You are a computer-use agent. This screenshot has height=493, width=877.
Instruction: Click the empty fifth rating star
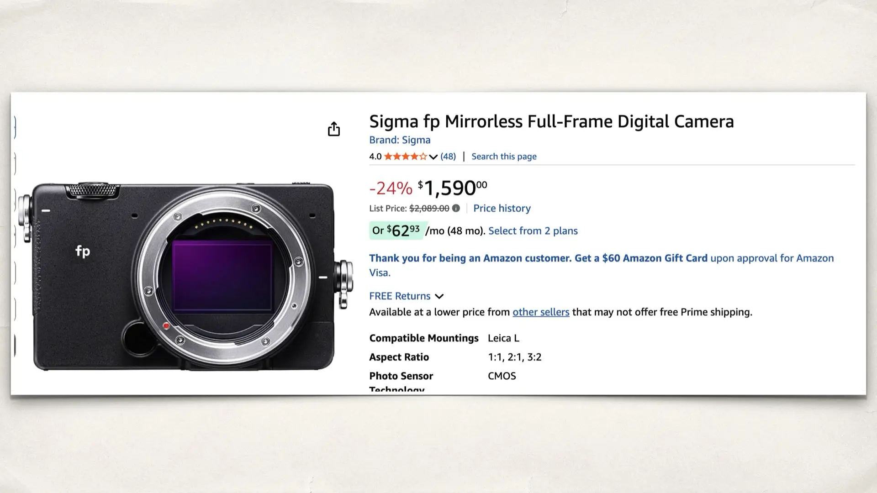click(424, 156)
